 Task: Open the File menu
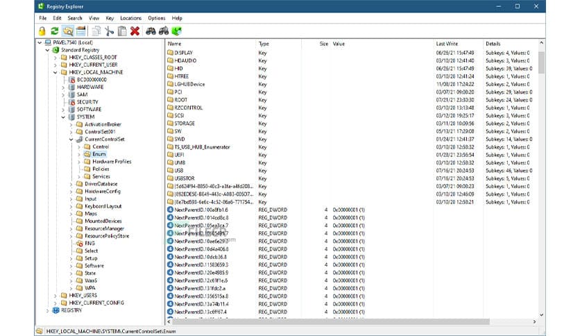(x=43, y=18)
